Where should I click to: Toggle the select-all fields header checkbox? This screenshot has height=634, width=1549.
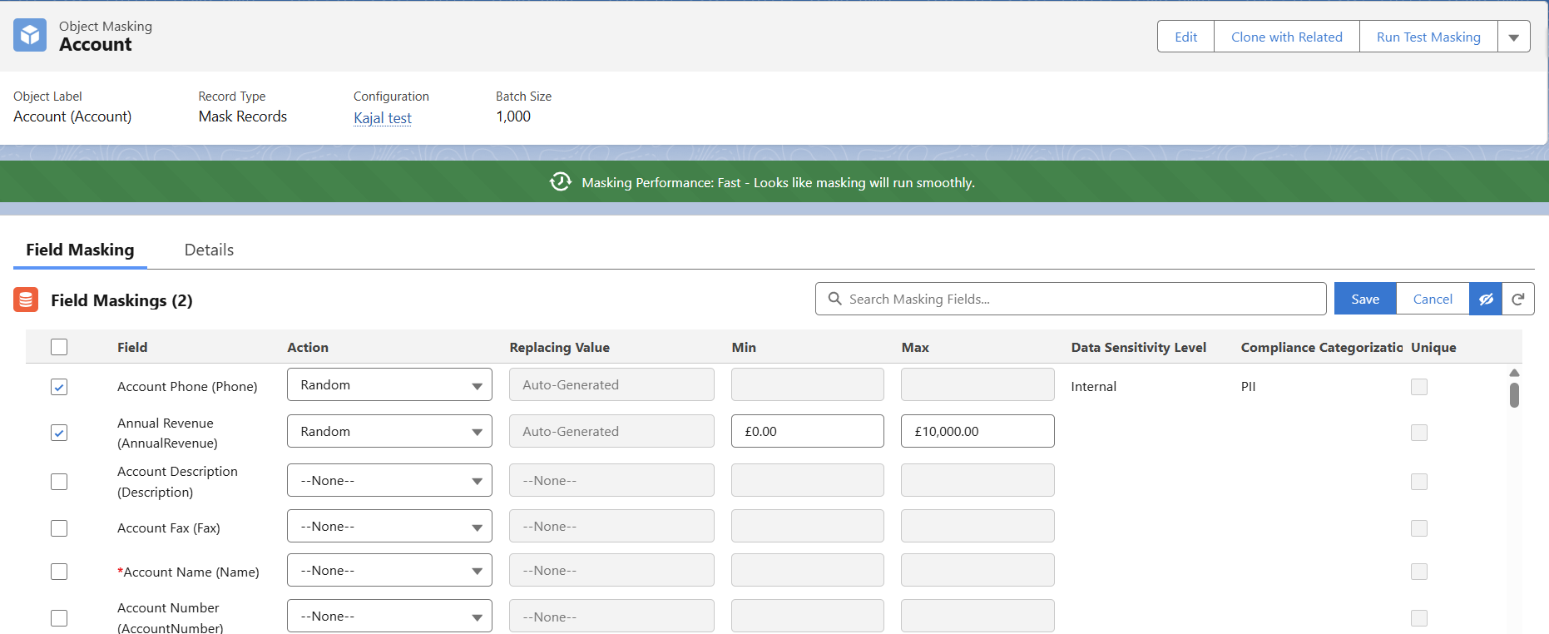59,347
